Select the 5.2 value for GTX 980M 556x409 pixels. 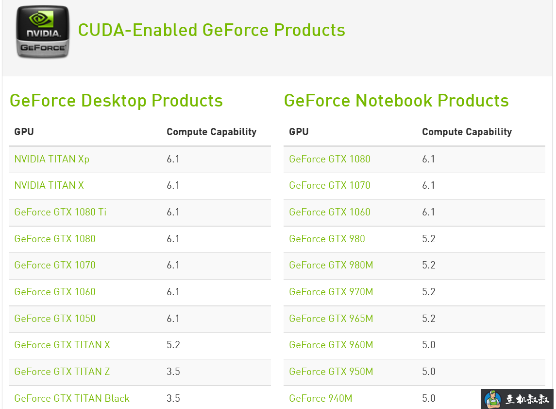(x=429, y=265)
